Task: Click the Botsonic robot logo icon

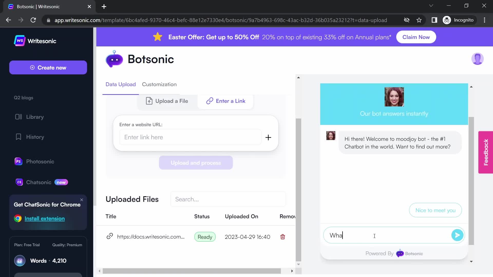Action: coord(114,59)
